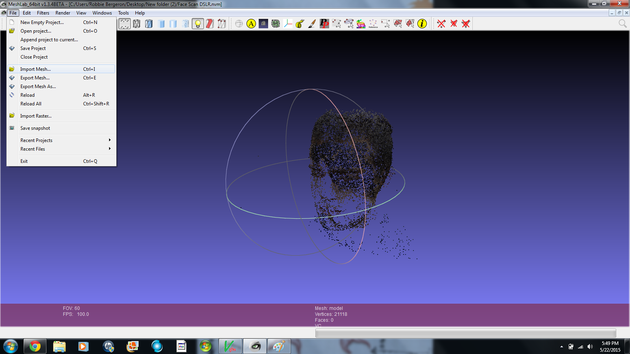
Task: Click the 'Vertices: 21118' status text
Action: tap(331, 314)
